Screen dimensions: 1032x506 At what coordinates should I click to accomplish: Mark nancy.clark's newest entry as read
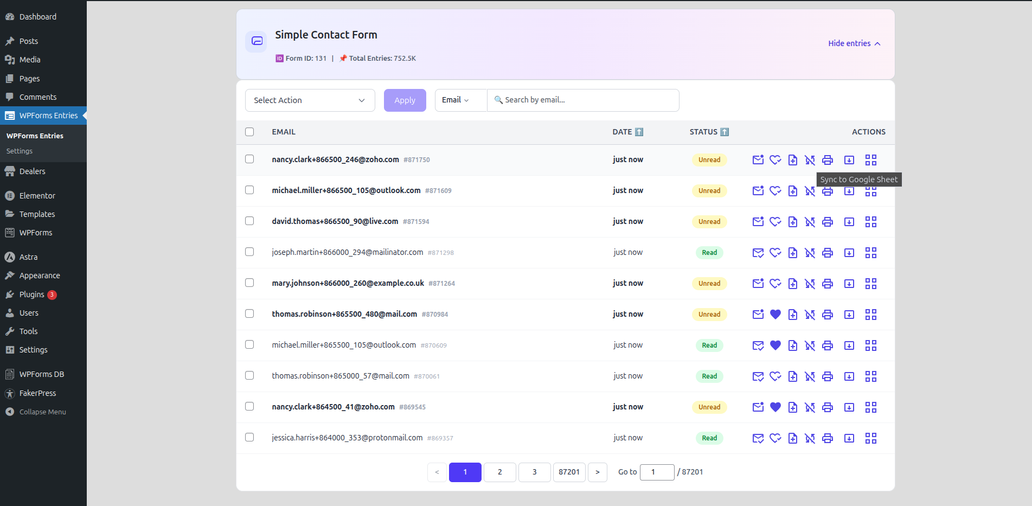tap(758, 159)
